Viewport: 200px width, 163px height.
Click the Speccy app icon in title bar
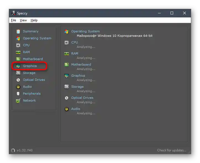click(13, 13)
